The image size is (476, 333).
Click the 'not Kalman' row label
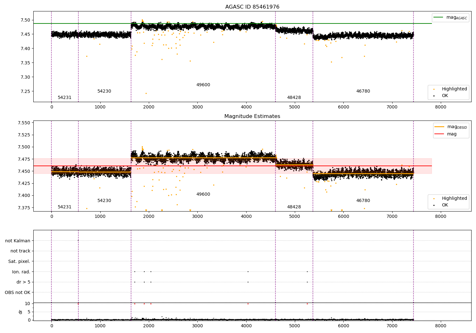pos(18,241)
